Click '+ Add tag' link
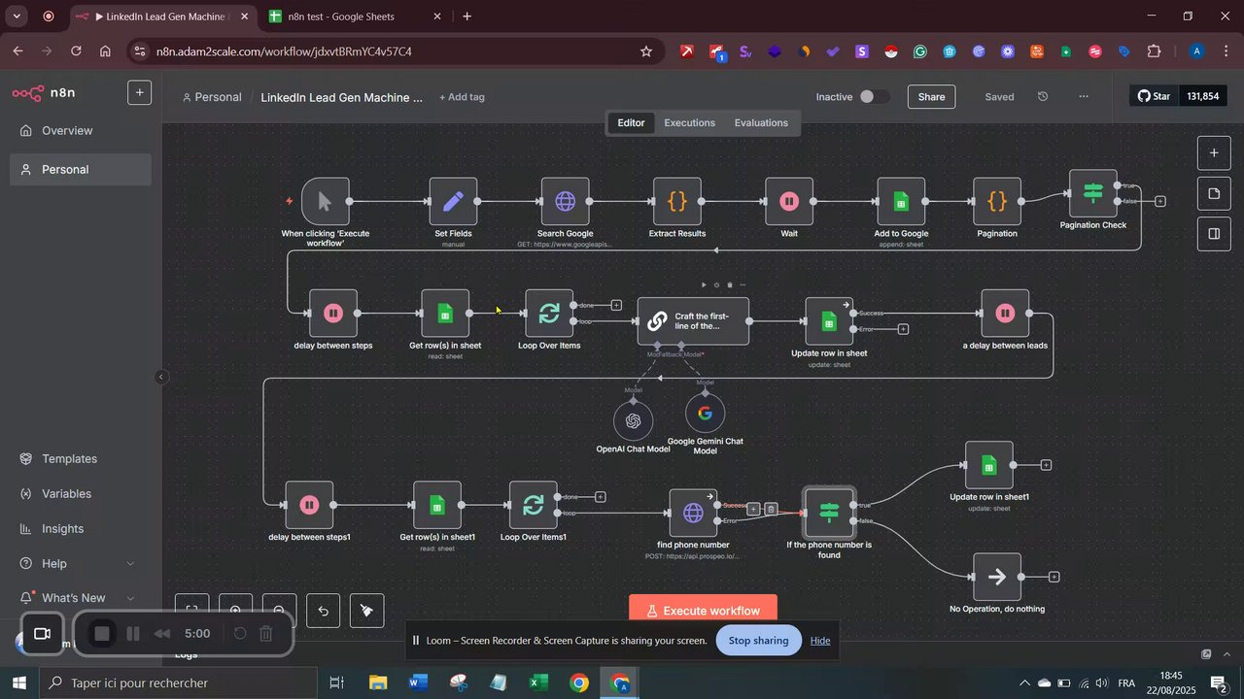The height and width of the screenshot is (699, 1244). tap(462, 97)
